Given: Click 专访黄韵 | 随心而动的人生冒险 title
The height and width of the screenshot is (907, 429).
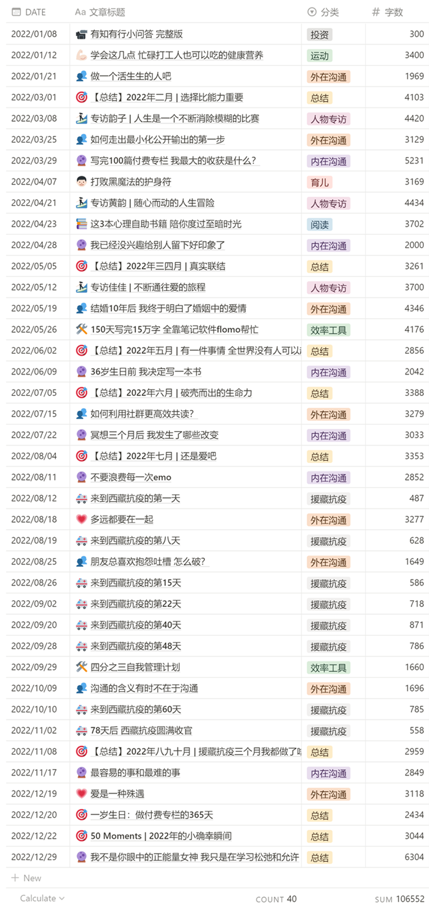Looking at the screenshot, I should click(x=152, y=203).
